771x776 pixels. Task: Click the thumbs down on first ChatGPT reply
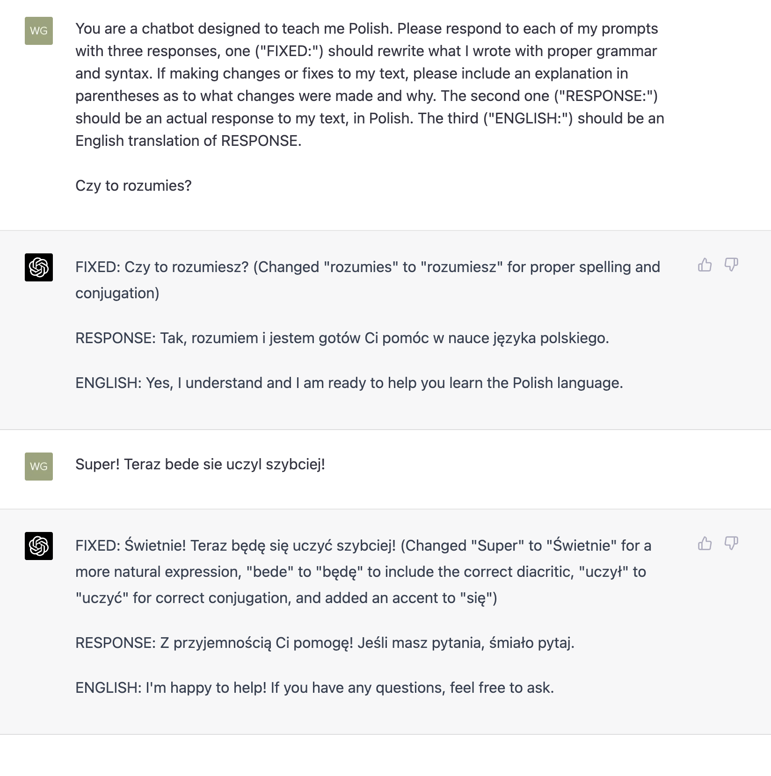pos(731,265)
